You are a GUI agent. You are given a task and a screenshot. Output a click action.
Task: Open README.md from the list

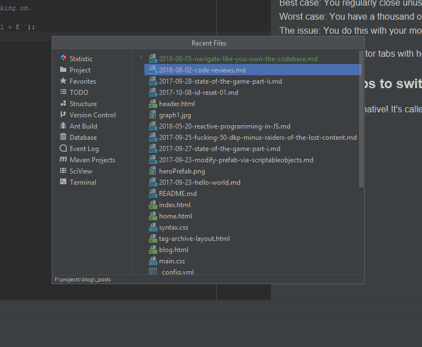pos(178,194)
